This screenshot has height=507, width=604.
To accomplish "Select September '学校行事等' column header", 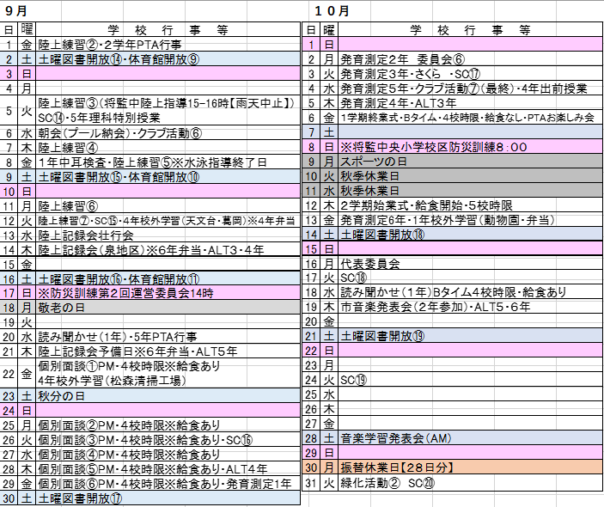I will (x=168, y=30).
